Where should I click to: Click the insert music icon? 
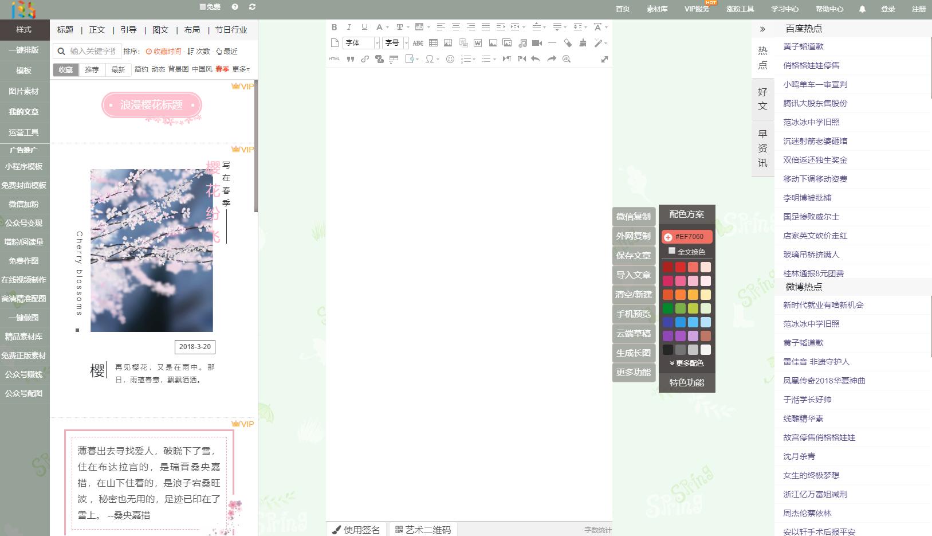tap(522, 43)
